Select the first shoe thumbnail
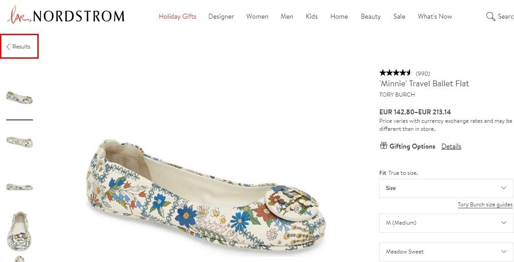This screenshot has width=514, height=262. tap(20, 98)
